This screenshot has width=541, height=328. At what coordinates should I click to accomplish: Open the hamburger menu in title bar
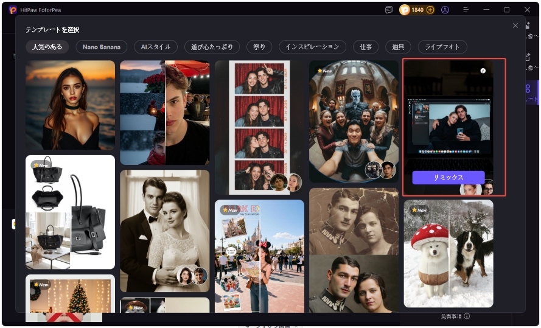pos(466,10)
